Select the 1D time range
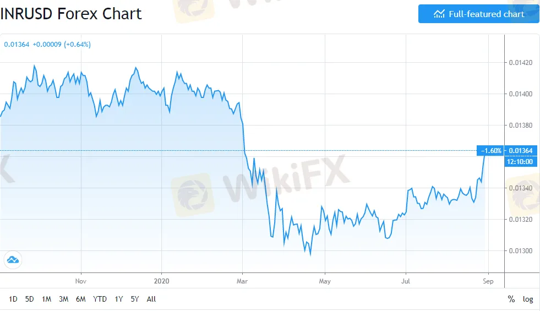The width and height of the screenshot is (540, 311). [13, 299]
